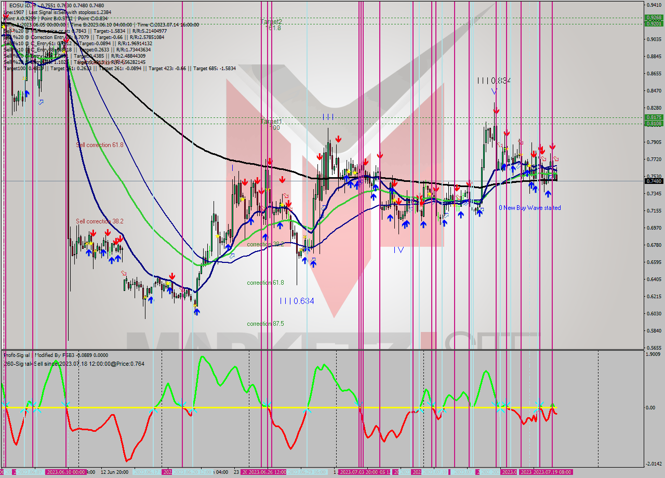Select the 2023.06.26 12:00 date marker

267,472
